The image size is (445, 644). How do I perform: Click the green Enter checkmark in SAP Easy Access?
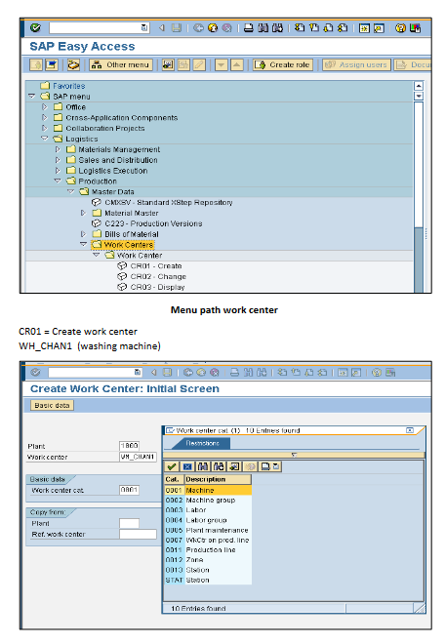point(35,28)
